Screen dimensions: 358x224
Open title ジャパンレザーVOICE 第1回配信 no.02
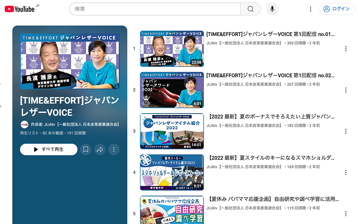[x=271, y=75]
